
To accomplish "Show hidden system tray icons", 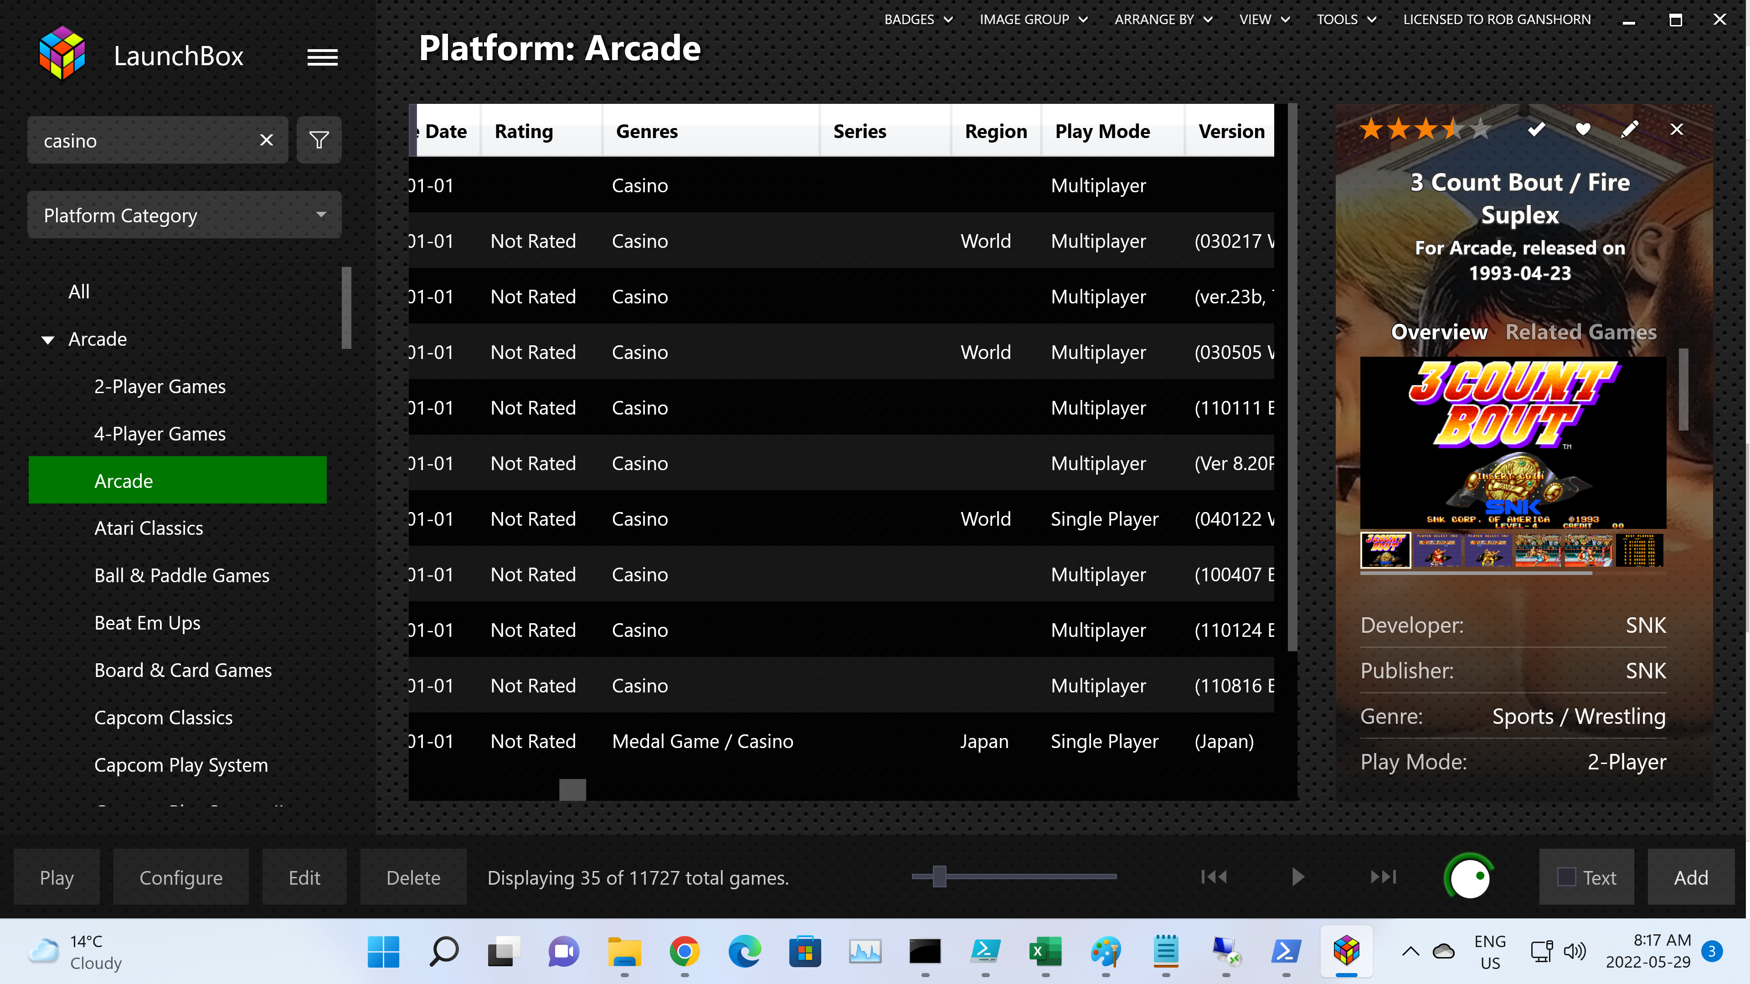I will click(1410, 951).
